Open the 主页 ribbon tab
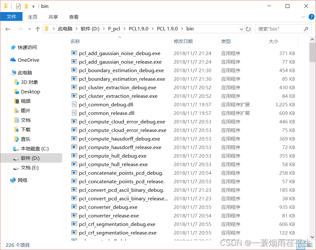Screen dimensions: 316x250 (33, 17)
